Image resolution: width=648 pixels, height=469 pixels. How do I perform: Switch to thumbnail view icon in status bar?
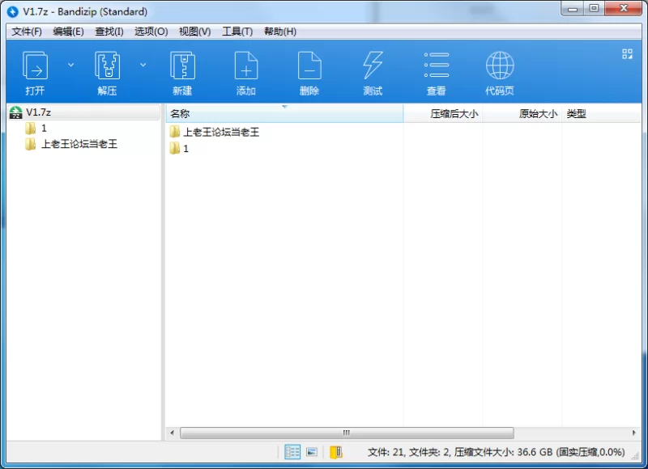coord(312,452)
